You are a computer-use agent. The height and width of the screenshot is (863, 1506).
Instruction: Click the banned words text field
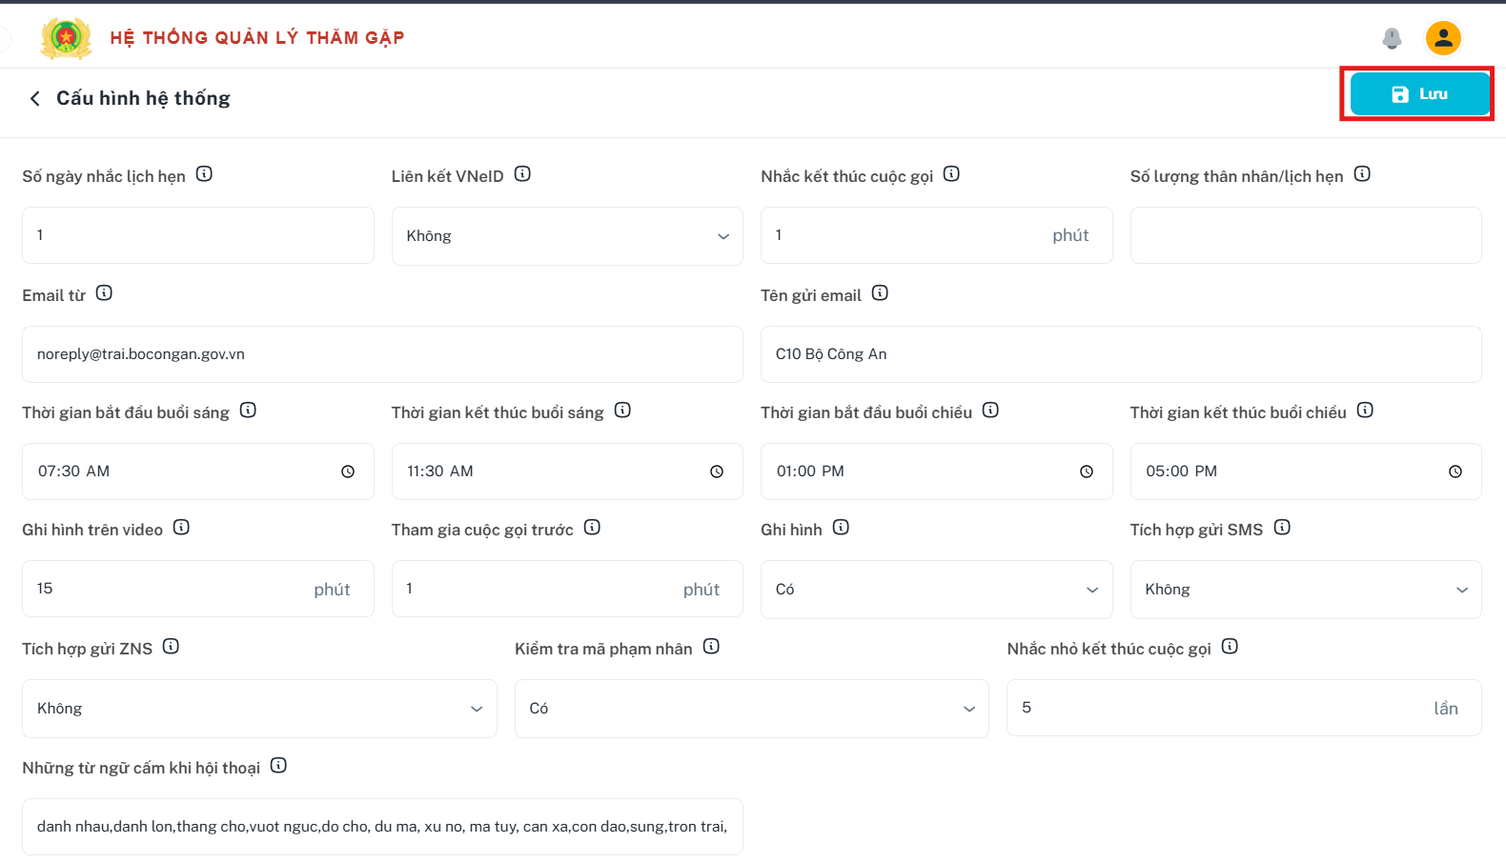pos(382,827)
